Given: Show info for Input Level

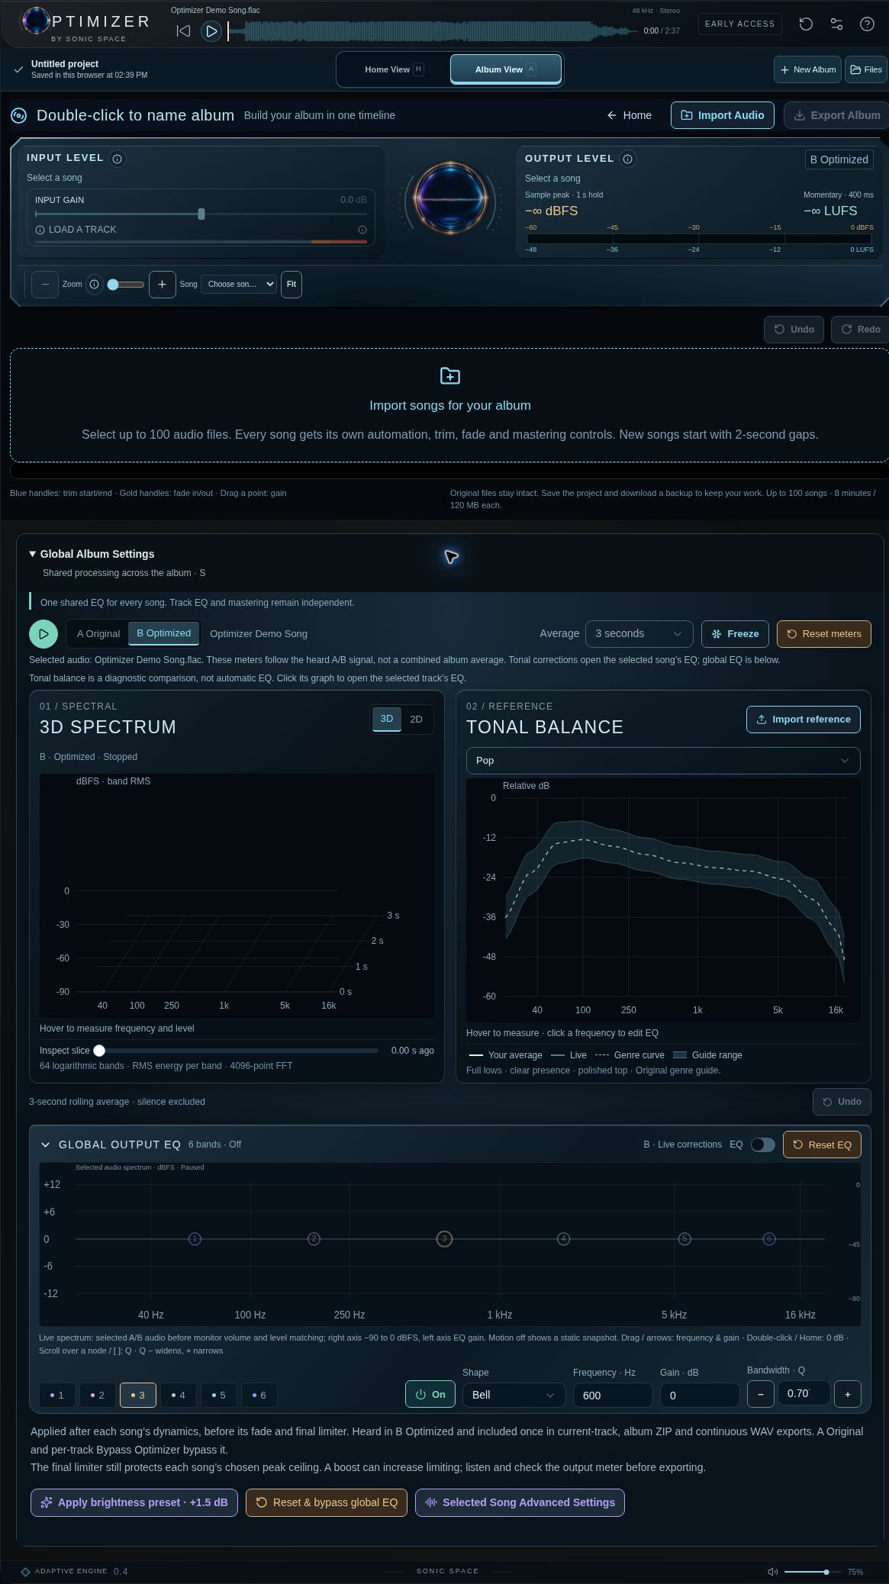Looking at the screenshot, I should pyautogui.click(x=118, y=159).
